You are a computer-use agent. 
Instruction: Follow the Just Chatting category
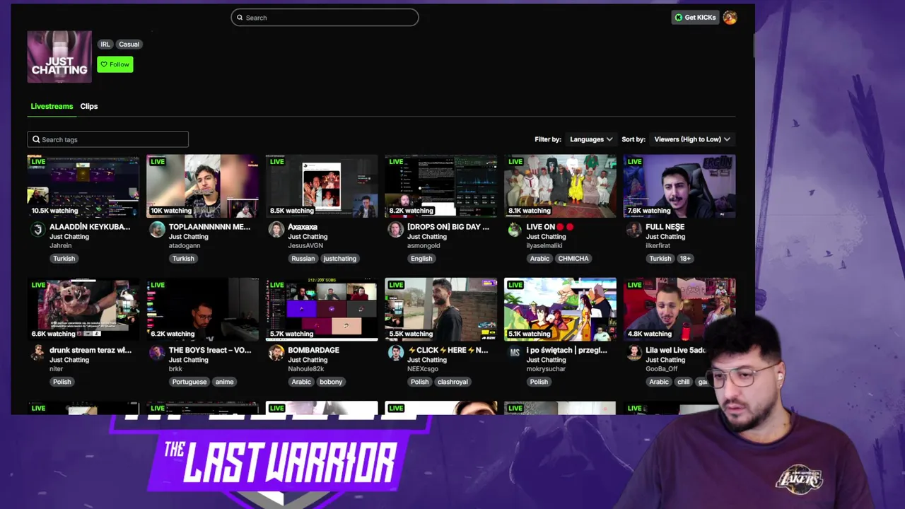coord(115,64)
